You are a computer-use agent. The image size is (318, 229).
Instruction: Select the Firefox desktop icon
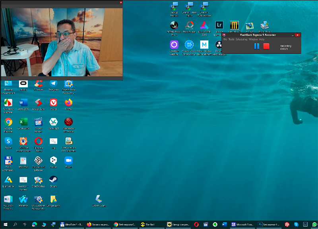tap(68, 103)
